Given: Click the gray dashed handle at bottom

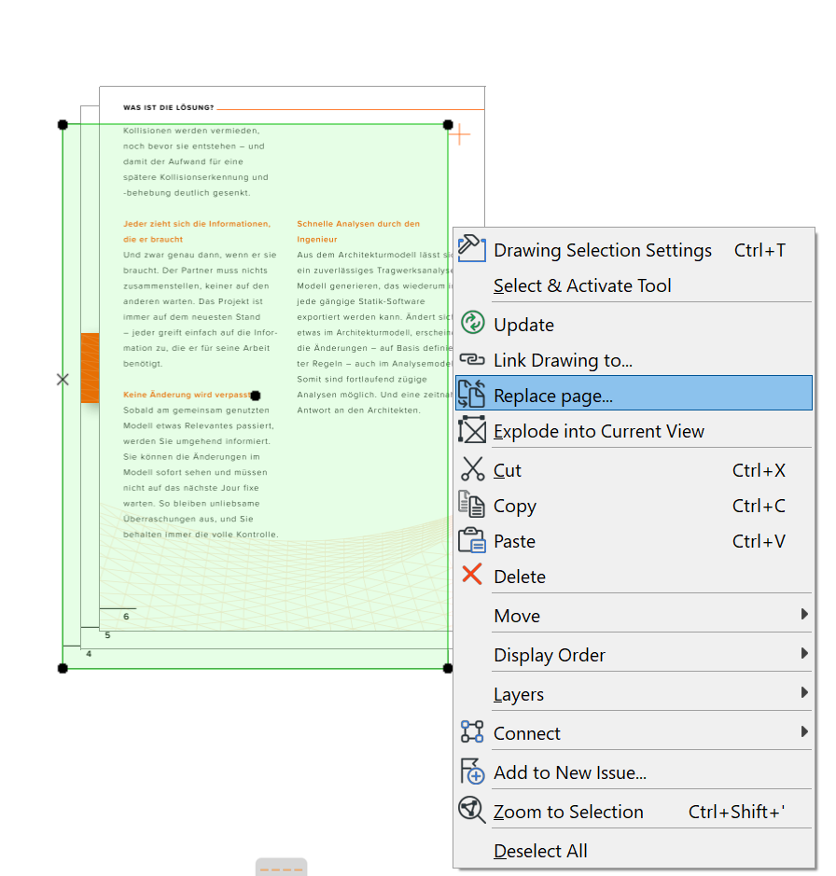Looking at the screenshot, I should (281, 869).
